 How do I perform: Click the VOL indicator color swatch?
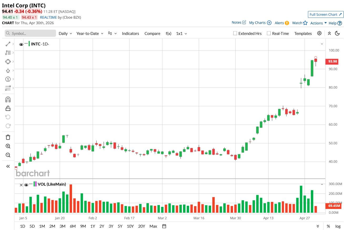(35, 184)
